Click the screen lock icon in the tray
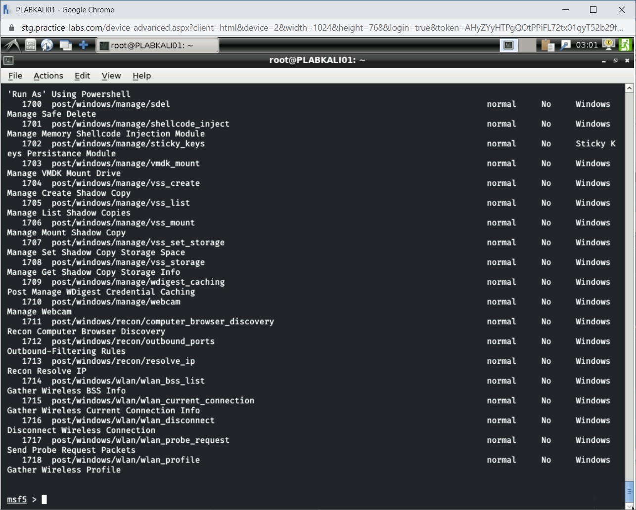Screen dimensions: 636x510 click(607, 44)
